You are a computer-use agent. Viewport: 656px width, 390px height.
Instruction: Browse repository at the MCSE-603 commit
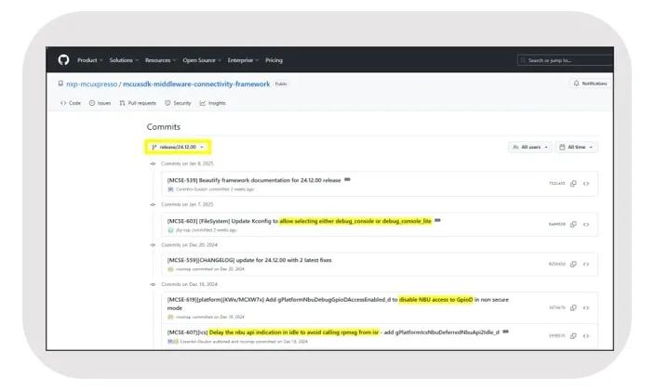coord(586,224)
